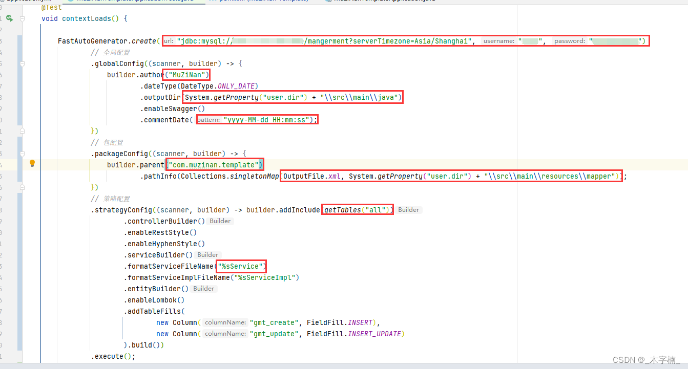The height and width of the screenshot is (369, 688).
Task: Click the .enableLombok() call
Action: tap(154, 300)
